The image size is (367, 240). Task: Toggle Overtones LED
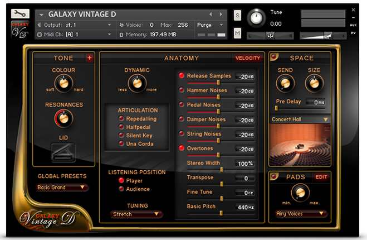click(182, 148)
